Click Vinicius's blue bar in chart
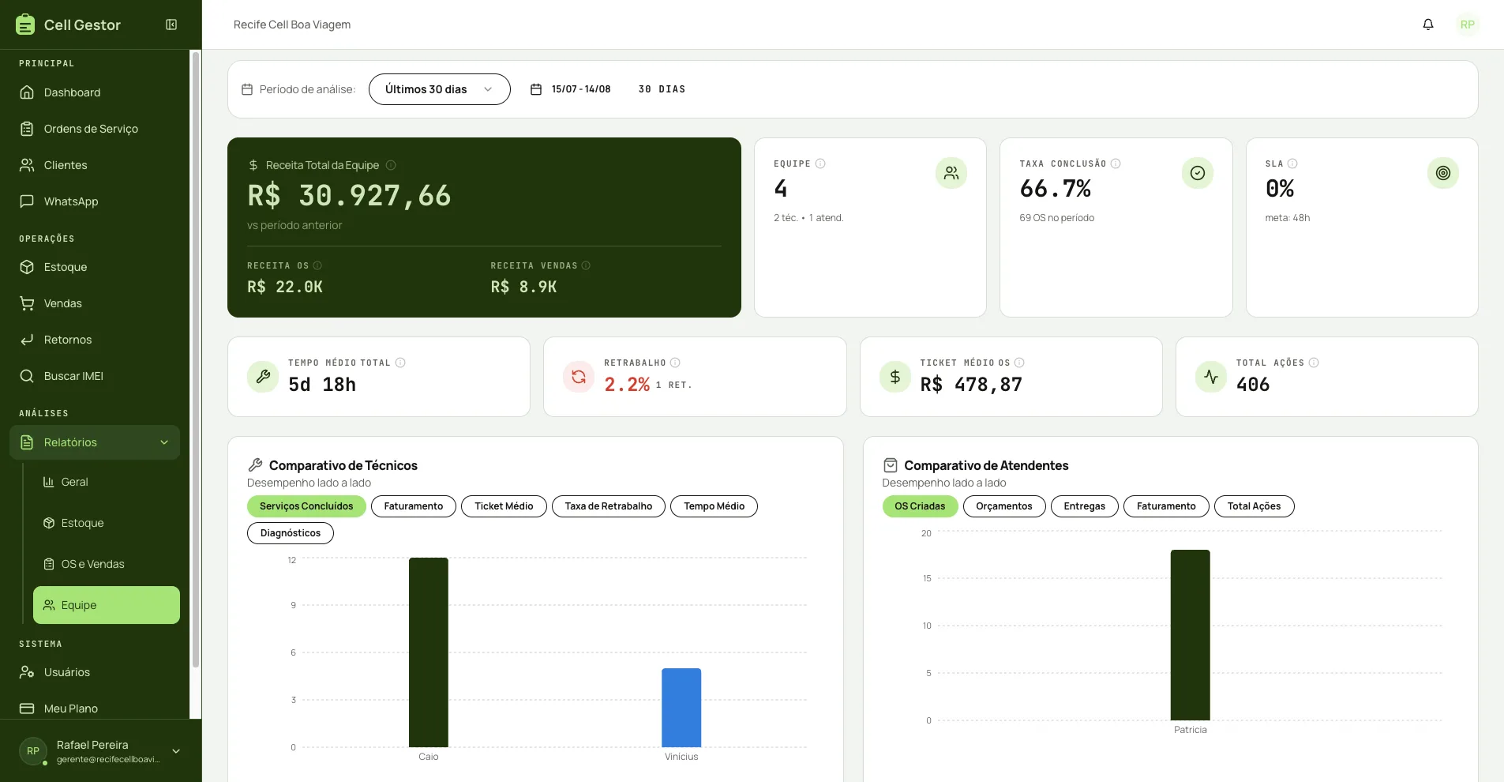1504x782 pixels. tap(681, 708)
